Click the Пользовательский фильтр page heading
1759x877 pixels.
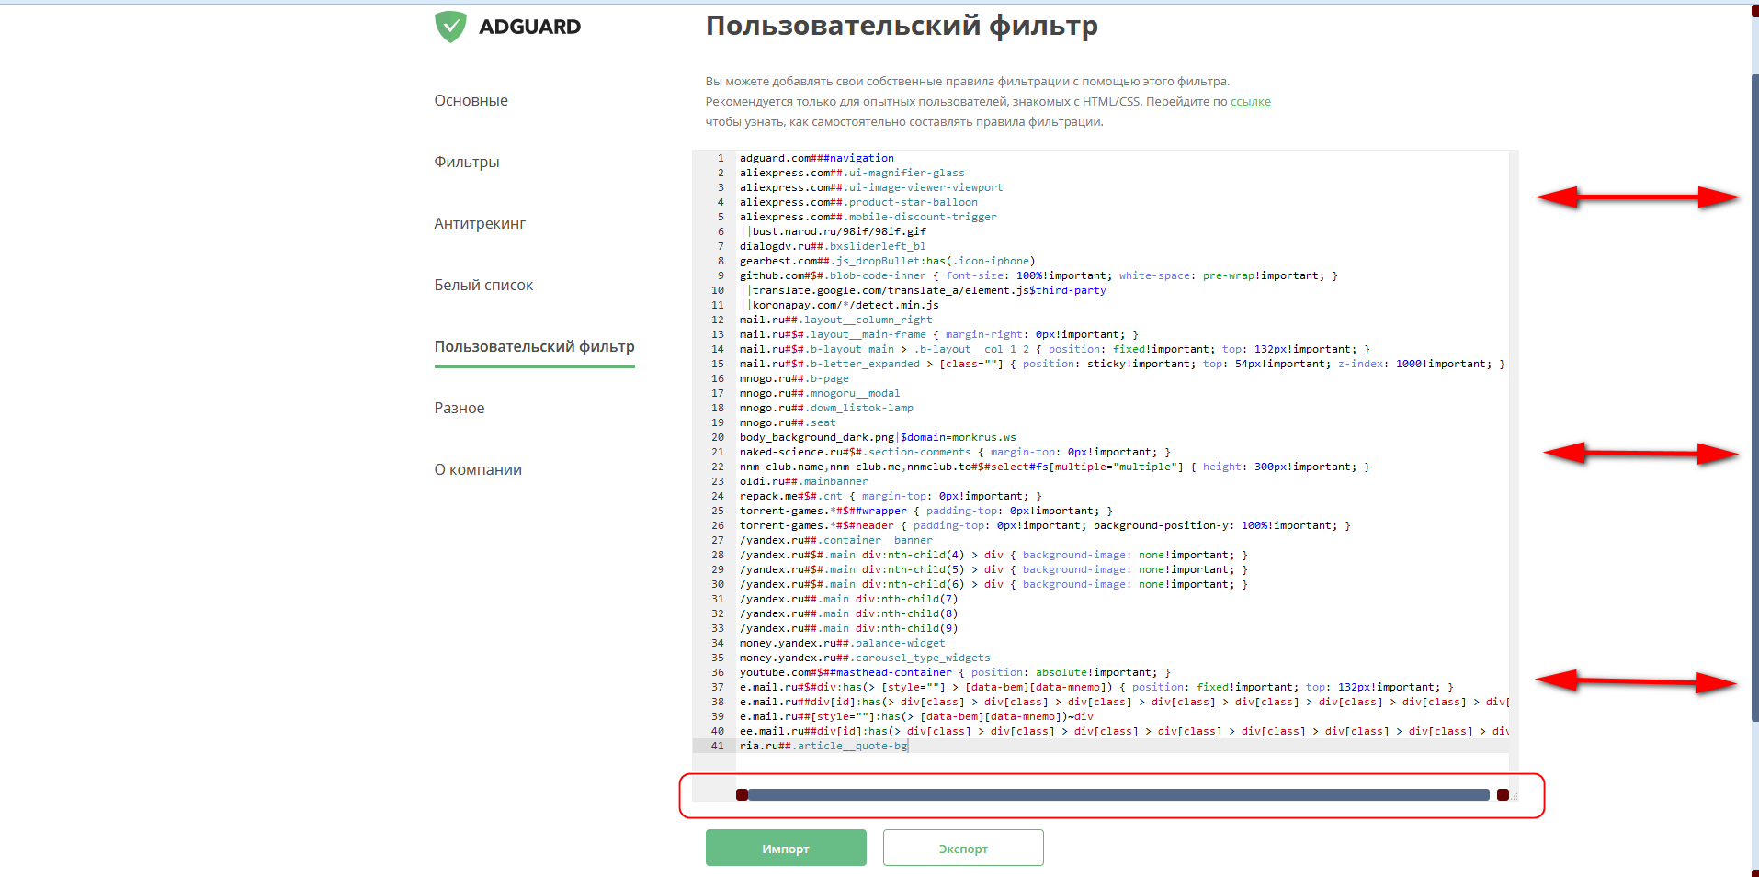click(x=902, y=26)
